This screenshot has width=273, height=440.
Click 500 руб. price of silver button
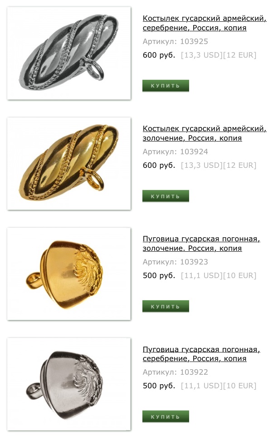[x=159, y=386]
